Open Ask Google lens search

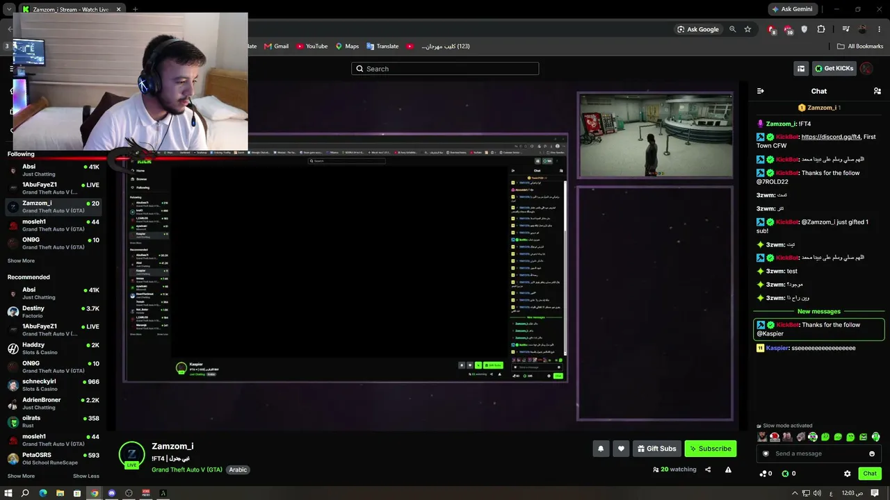coord(698,29)
